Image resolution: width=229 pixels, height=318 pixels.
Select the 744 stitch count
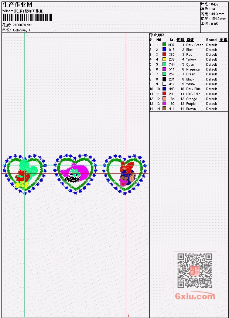point(172,65)
